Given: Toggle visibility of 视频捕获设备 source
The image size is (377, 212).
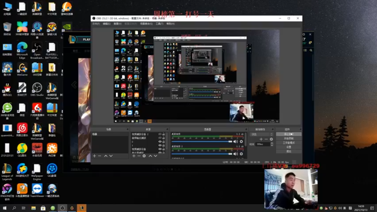Looking at the screenshot, I should 160,149.
